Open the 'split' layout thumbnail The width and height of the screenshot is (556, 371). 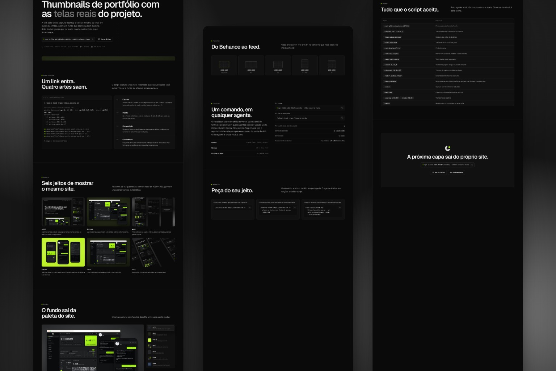point(63,212)
